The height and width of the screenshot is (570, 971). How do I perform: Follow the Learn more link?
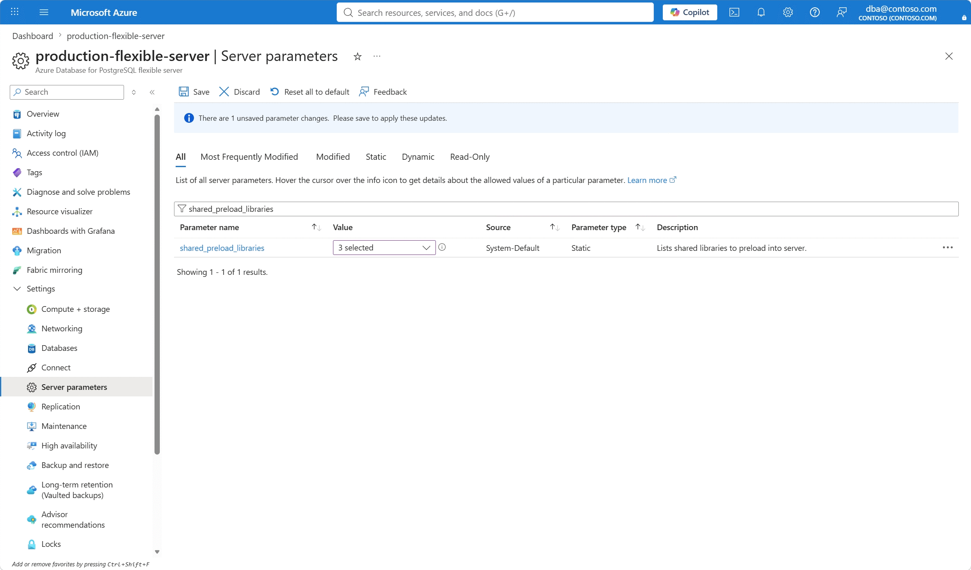pyautogui.click(x=651, y=180)
